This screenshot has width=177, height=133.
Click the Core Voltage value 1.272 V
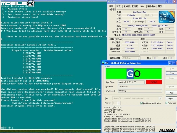click(152, 22)
